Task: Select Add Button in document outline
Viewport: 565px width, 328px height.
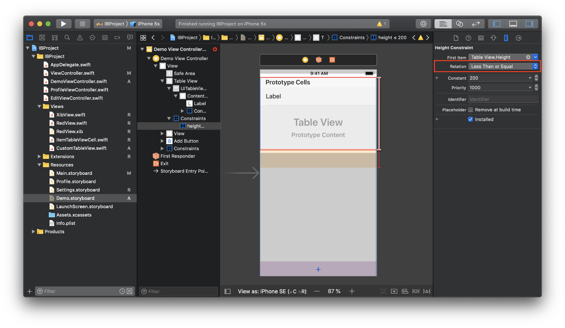Action: (186, 141)
